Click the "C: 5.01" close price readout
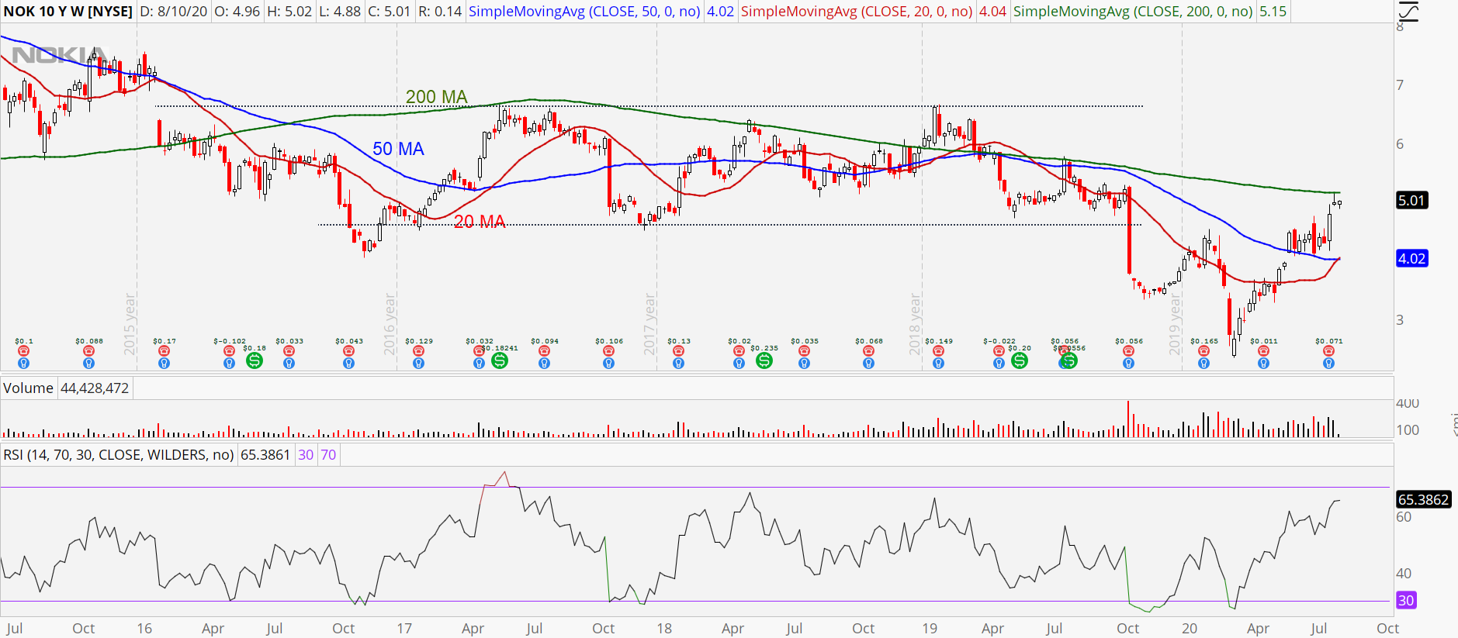This screenshot has width=1458, height=638. pos(389,12)
